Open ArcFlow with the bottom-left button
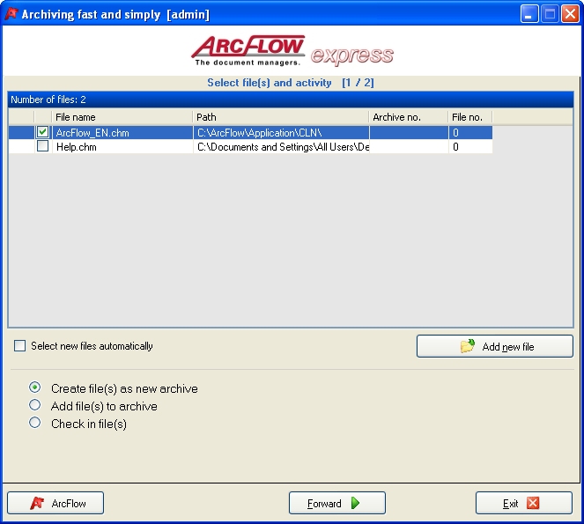 pos(55,503)
